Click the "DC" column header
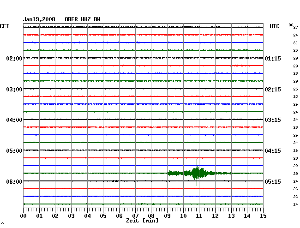 click(x=291, y=25)
